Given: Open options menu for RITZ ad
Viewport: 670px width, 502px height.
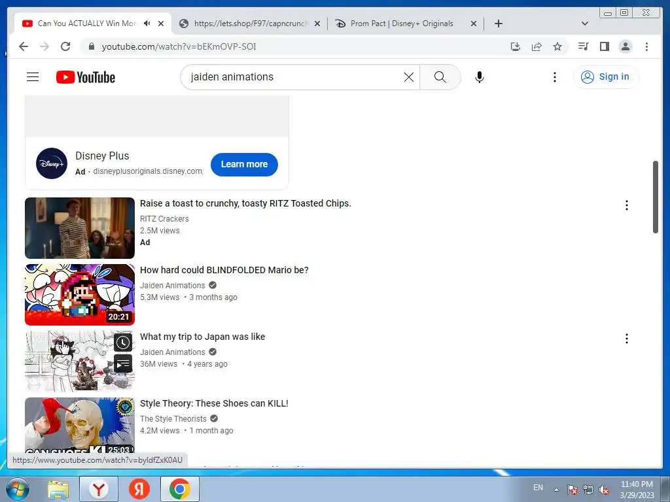Looking at the screenshot, I should click(x=626, y=205).
